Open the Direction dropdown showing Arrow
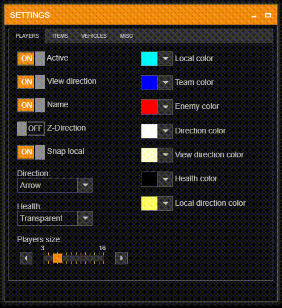 click(55, 185)
